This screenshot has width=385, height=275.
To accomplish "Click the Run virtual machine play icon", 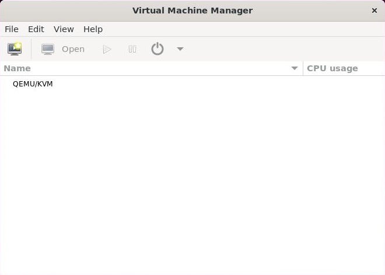I will pyautogui.click(x=107, y=49).
